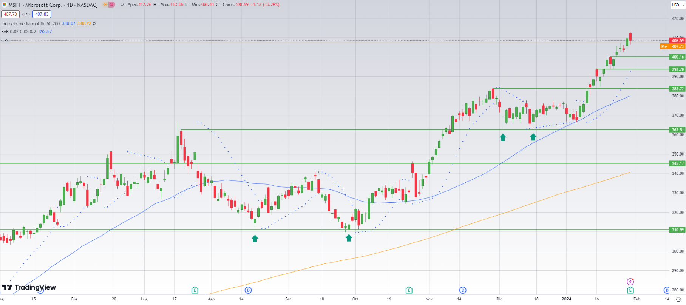The width and height of the screenshot is (686, 305).
Task: Open the earnings marker near Ago
Action: tap(195, 290)
